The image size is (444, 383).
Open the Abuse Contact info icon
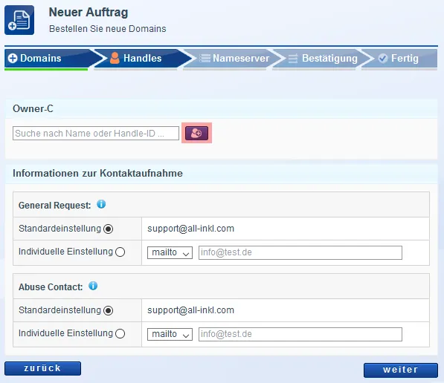tap(93, 286)
